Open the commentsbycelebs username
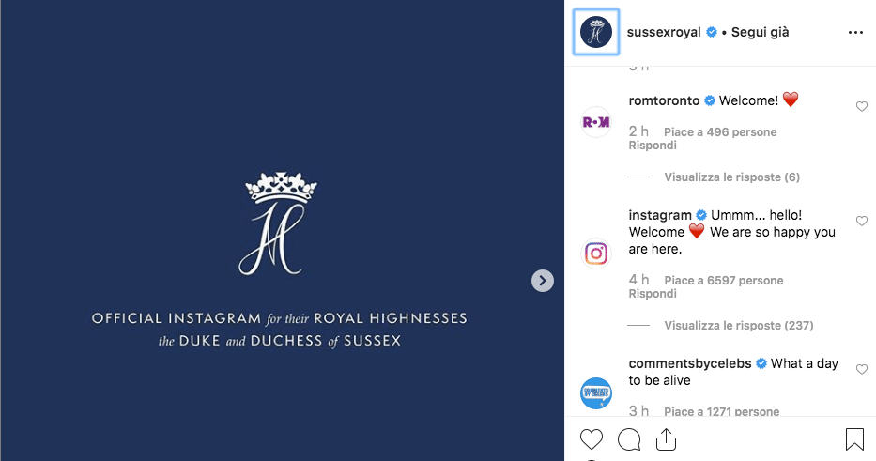This screenshot has height=461, width=876. 690,364
